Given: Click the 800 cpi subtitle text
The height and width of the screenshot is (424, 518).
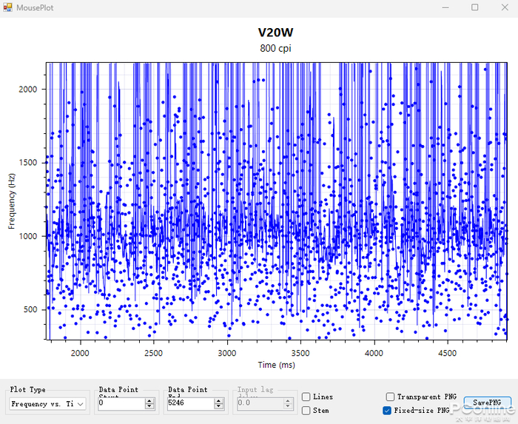Looking at the screenshot, I should pyautogui.click(x=276, y=49).
